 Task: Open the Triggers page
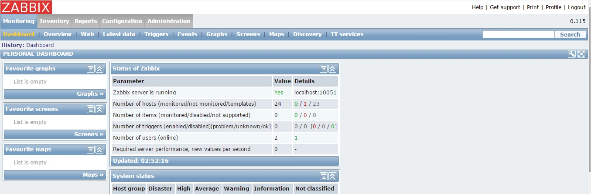click(x=156, y=34)
